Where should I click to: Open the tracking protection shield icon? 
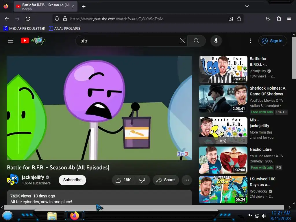coord(57,18)
